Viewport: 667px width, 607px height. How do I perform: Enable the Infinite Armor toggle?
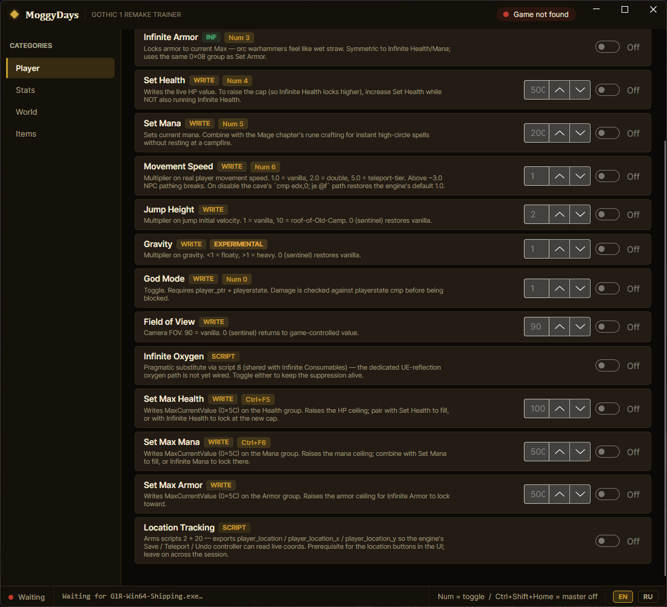click(607, 47)
